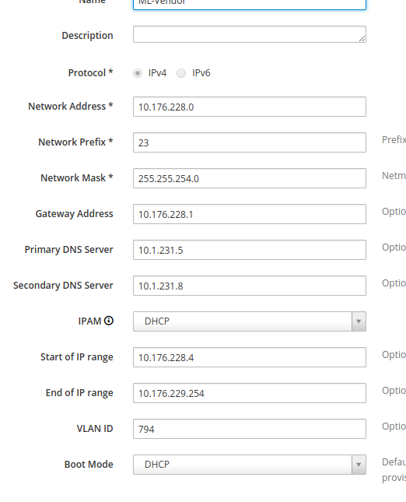Select the IPv4 protocol radio button

coord(138,73)
